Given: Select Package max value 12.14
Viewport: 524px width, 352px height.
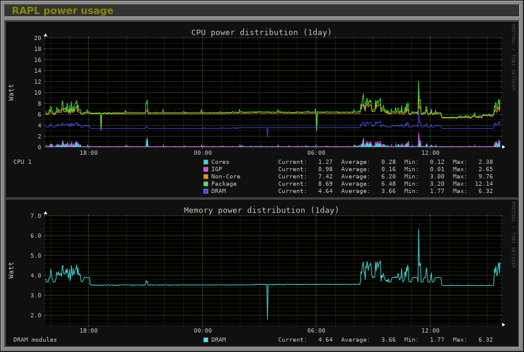Looking at the screenshot, I should click(484, 184).
